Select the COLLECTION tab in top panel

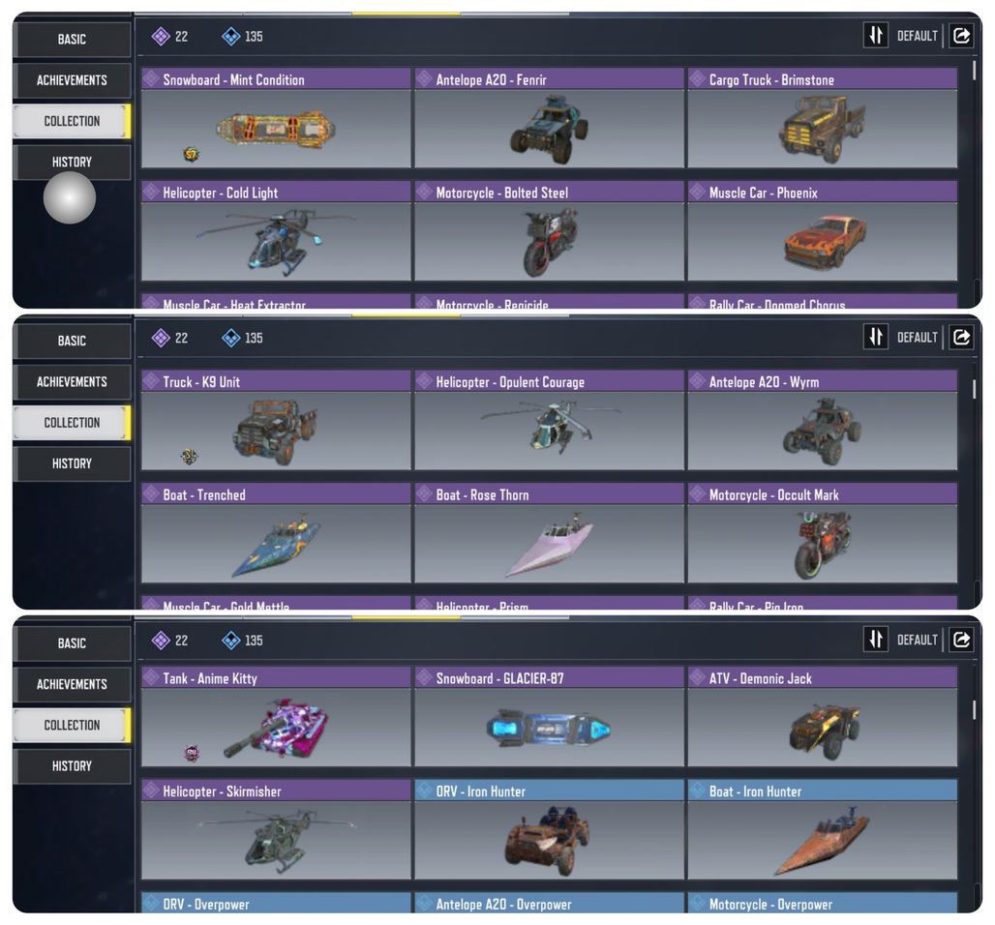(72, 121)
